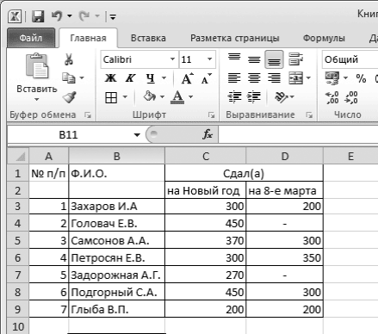The width and height of the screenshot is (378, 334).
Task: Open the borders dropdown arrow
Action: tap(125, 97)
